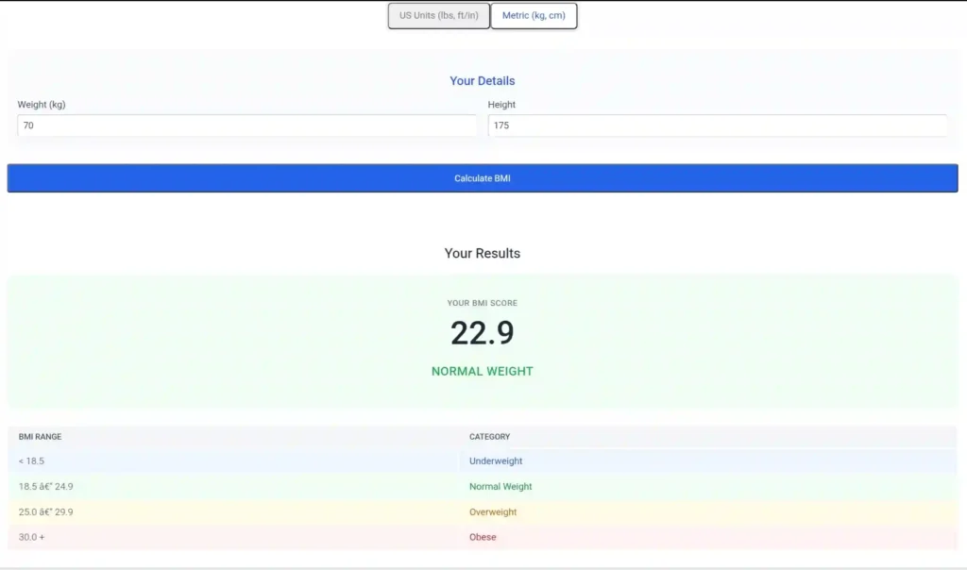
Task: Click the < 18.5 range cell
Action: click(29, 461)
